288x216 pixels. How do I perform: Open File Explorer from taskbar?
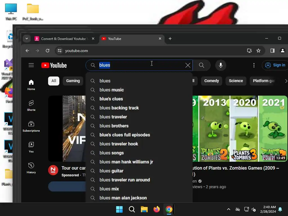pos(144,209)
